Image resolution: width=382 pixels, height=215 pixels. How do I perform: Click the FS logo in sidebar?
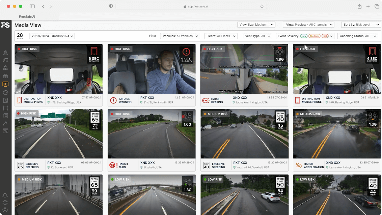pos(5,25)
